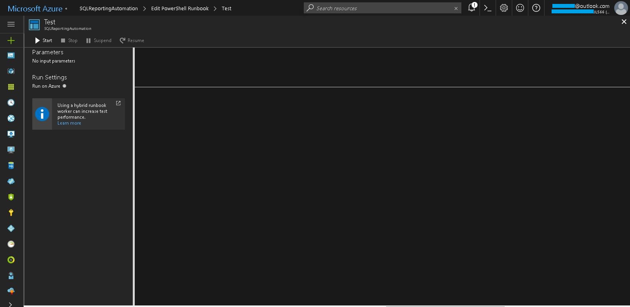630x307 pixels.
Task: Navigate to Edit PowerShell Runbook breadcrumb
Action: 180,8
